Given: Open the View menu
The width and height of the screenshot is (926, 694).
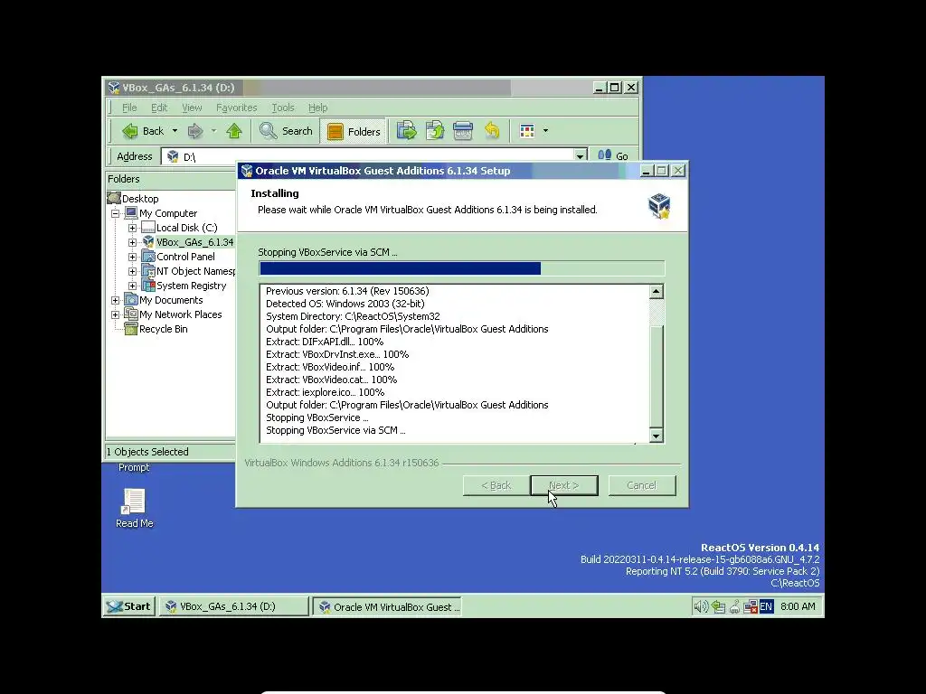Looking at the screenshot, I should [x=192, y=108].
